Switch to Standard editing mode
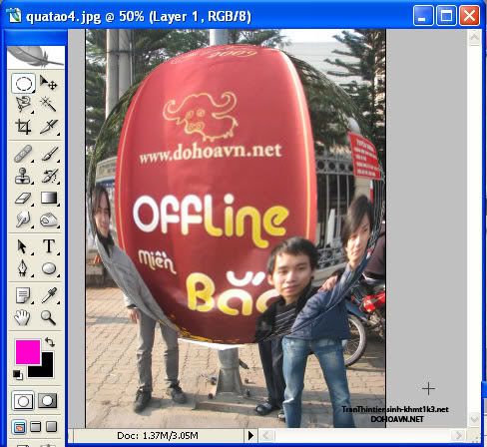 (x=23, y=401)
